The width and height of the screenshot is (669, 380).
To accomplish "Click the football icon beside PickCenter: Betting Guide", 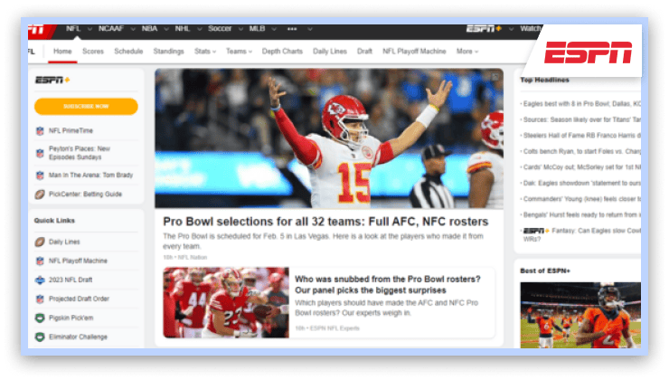I will tap(40, 195).
